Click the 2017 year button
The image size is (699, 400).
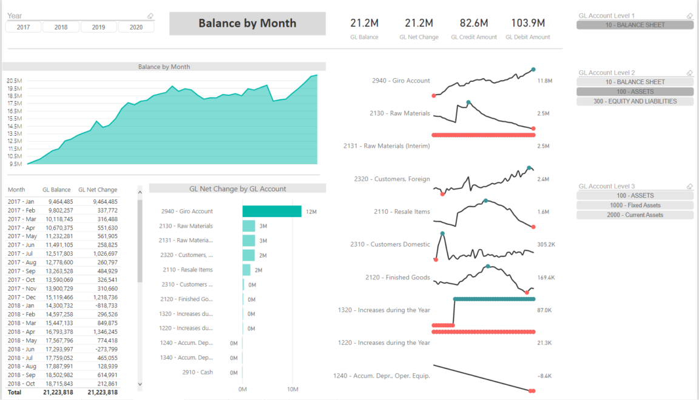click(x=23, y=27)
